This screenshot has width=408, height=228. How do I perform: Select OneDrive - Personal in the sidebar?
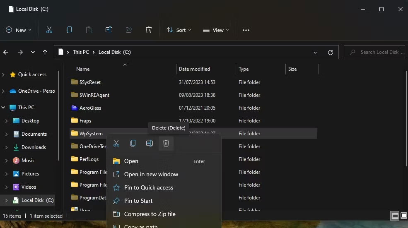(32, 91)
